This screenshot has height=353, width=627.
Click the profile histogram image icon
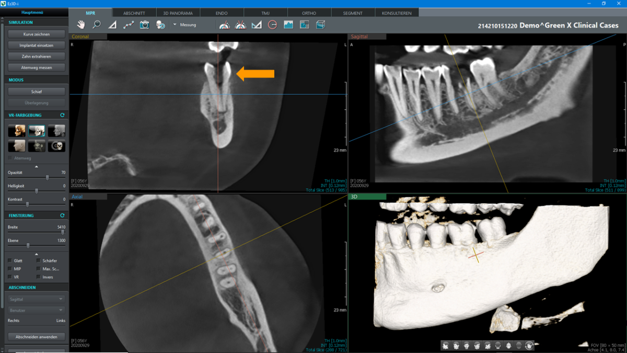tap(288, 25)
